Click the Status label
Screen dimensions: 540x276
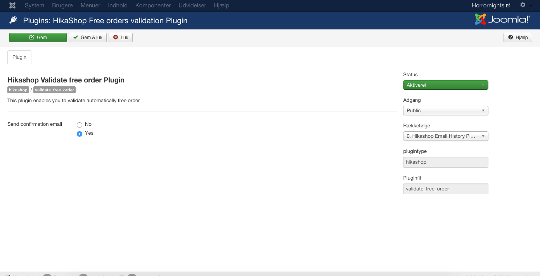pyautogui.click(x=410, y=75)
